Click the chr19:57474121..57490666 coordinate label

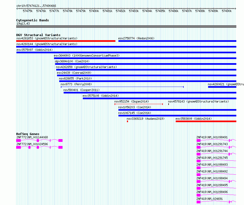point(36,6)
